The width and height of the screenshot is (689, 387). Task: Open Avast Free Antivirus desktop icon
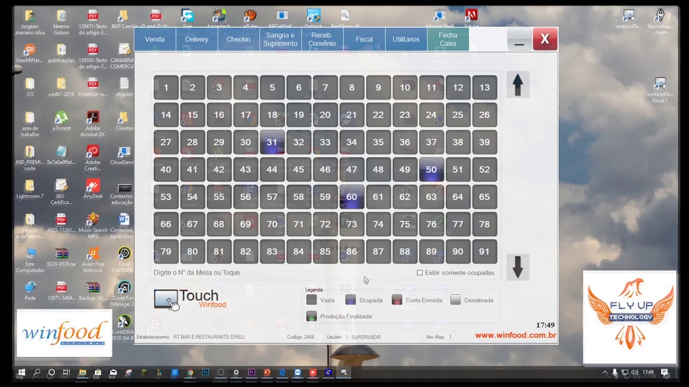pyautogui.click(x=93, y=260)
